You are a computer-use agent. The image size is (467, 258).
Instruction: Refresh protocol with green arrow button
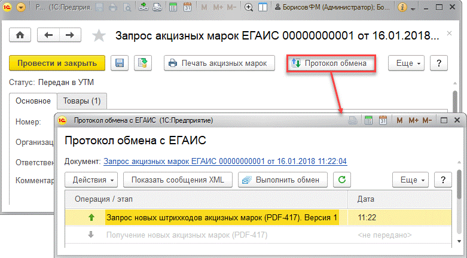point(342,180)
